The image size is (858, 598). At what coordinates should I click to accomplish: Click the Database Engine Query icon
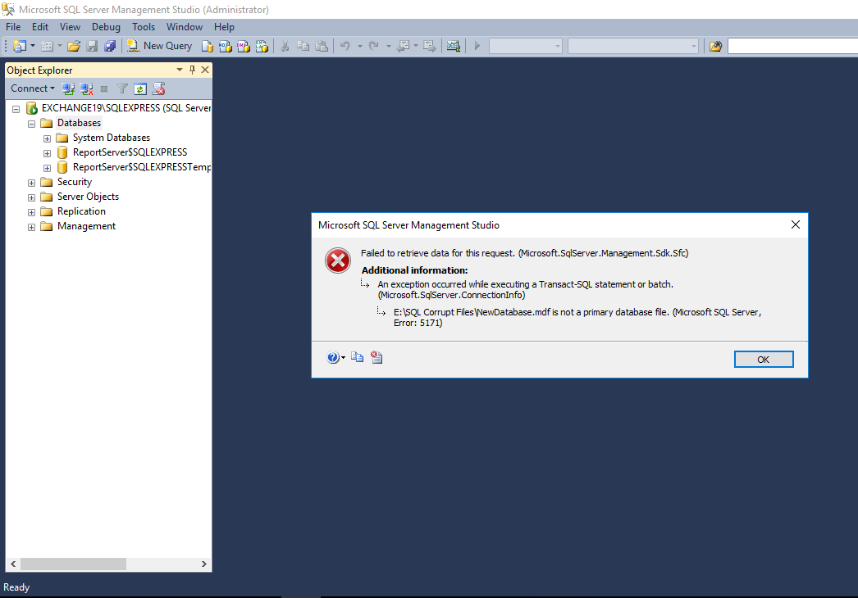tap(208, 47)
